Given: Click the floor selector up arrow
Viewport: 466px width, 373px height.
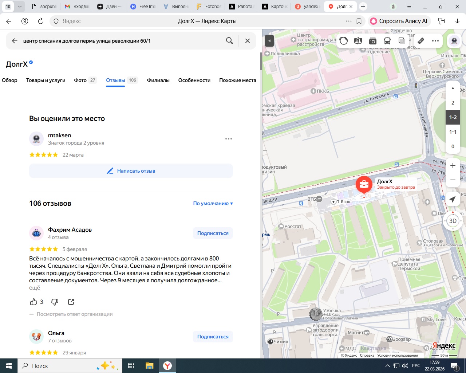Looking at the screenshot, I should [x=453, y=88].
